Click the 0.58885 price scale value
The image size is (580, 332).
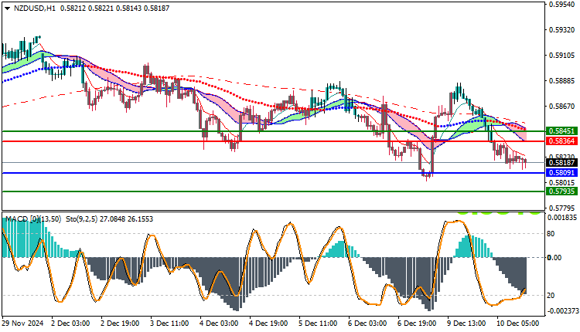561,81
